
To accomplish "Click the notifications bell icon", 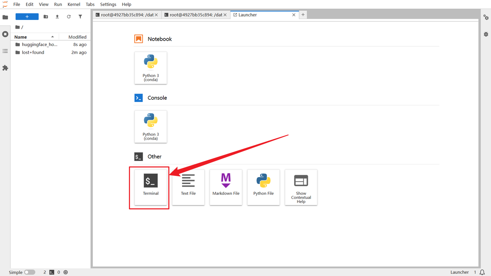I will coord(482,272).
